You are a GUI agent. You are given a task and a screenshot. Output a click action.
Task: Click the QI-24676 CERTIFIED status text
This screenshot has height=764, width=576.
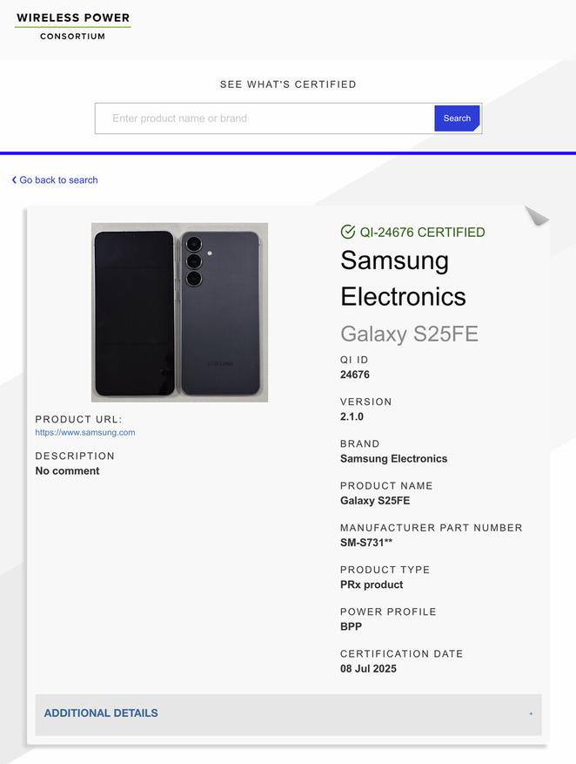[422, 233]
